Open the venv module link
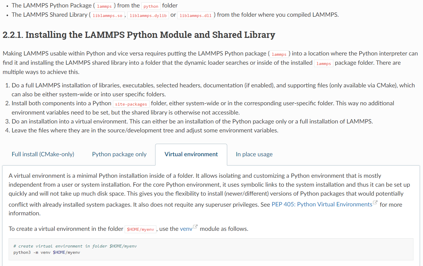 pyautogui.click(x=186, y=229)
